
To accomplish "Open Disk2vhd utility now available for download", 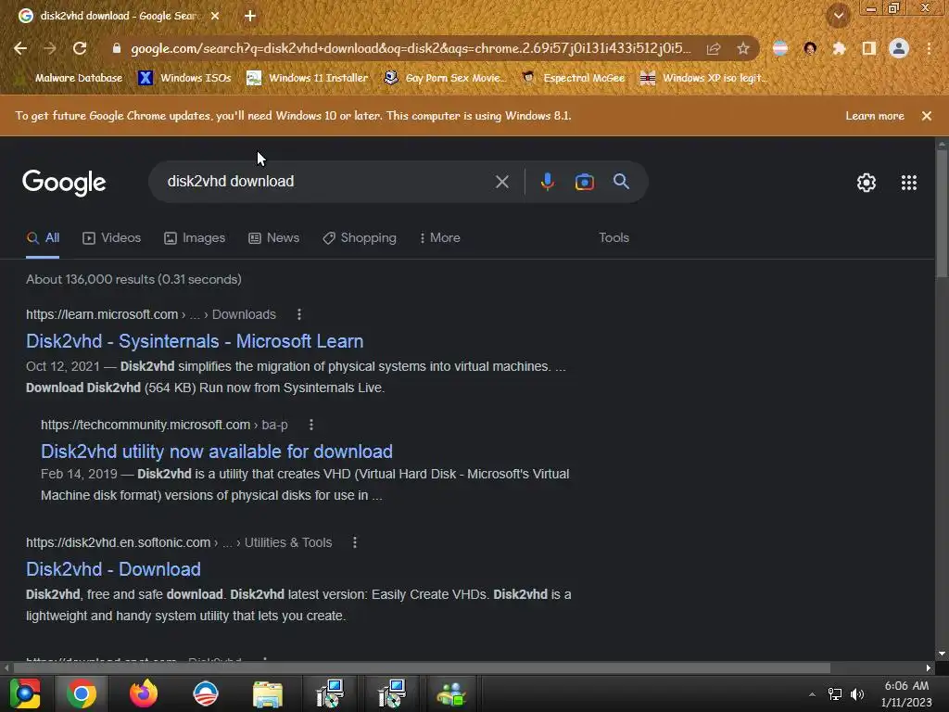I will [217, 451].
